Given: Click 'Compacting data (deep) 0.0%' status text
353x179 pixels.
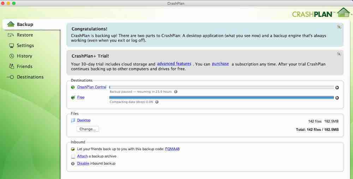Looking at the screenshot, I should 131,102.
